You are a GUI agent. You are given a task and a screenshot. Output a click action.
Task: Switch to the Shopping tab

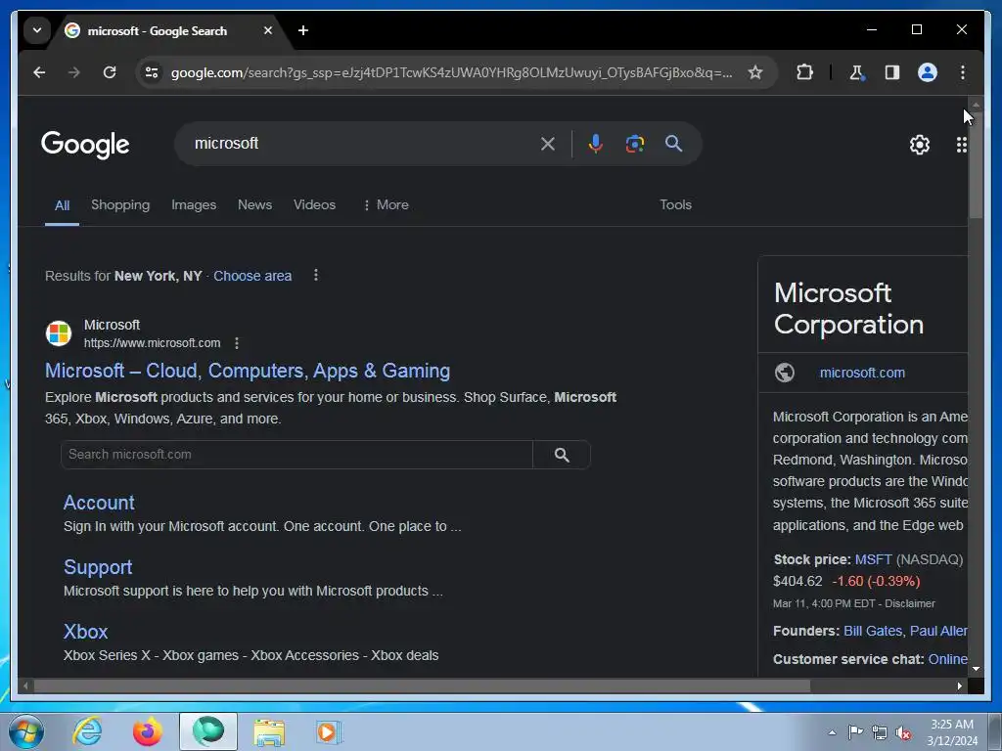coord(120,205)
